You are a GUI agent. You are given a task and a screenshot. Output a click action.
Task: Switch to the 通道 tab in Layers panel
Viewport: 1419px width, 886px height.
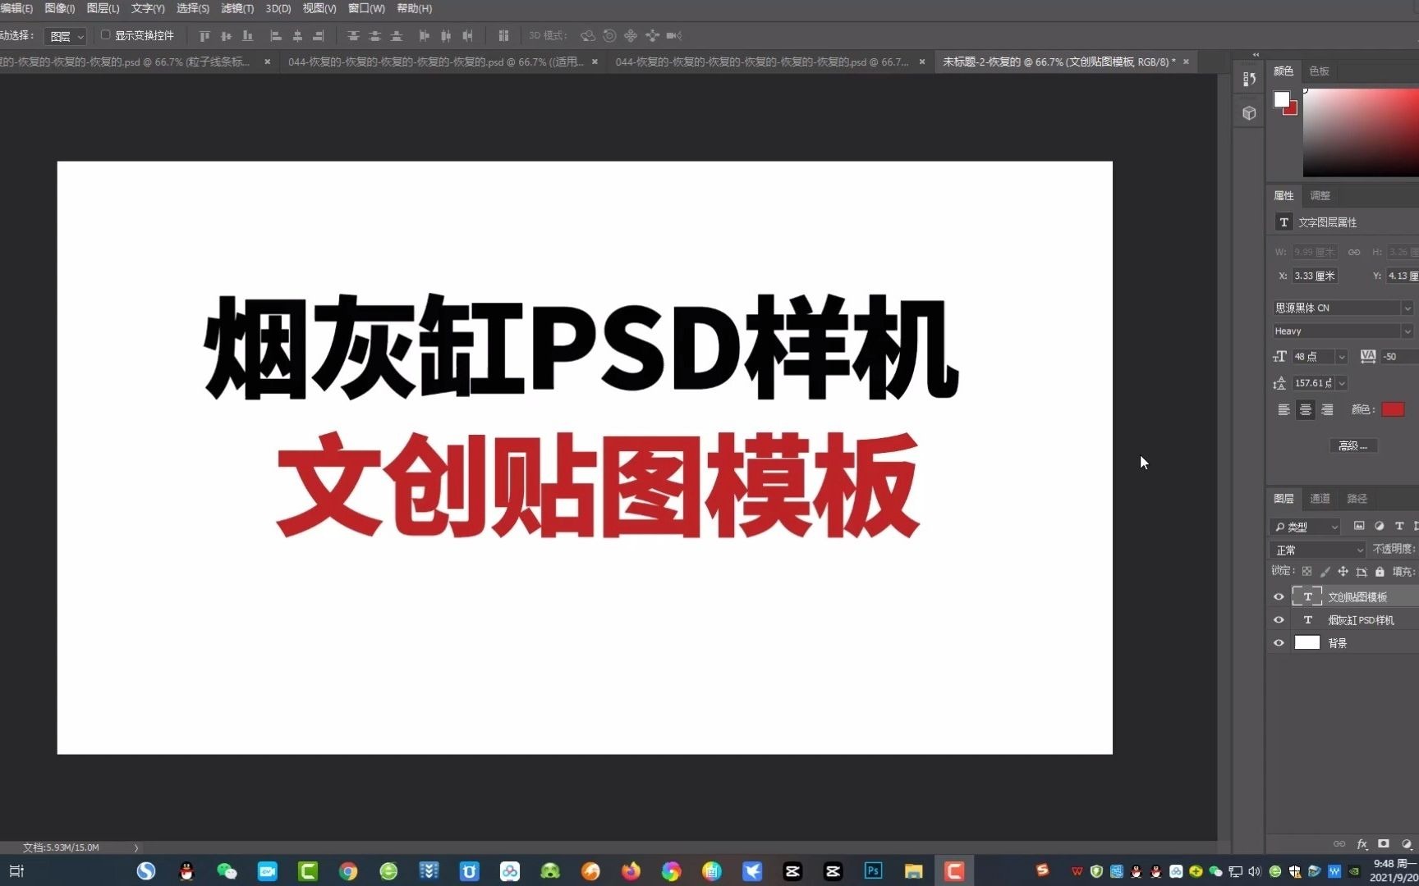tap(1320, 498)
